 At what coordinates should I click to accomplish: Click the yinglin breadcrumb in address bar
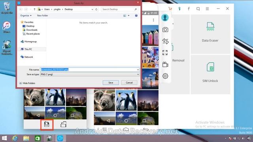point(57,9)
